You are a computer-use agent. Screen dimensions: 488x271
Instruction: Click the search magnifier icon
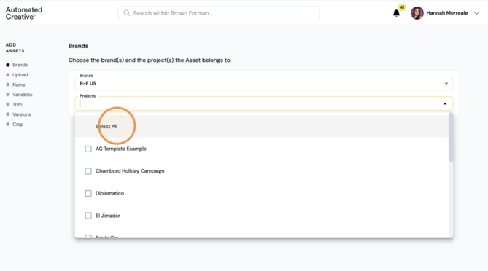click(127, 13)
